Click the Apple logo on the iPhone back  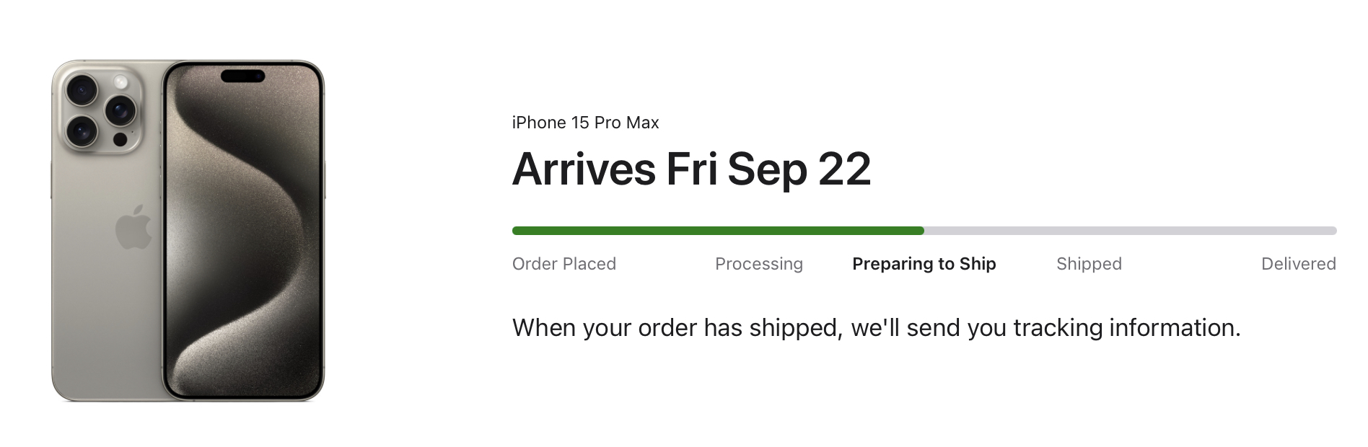coord(134,228)
